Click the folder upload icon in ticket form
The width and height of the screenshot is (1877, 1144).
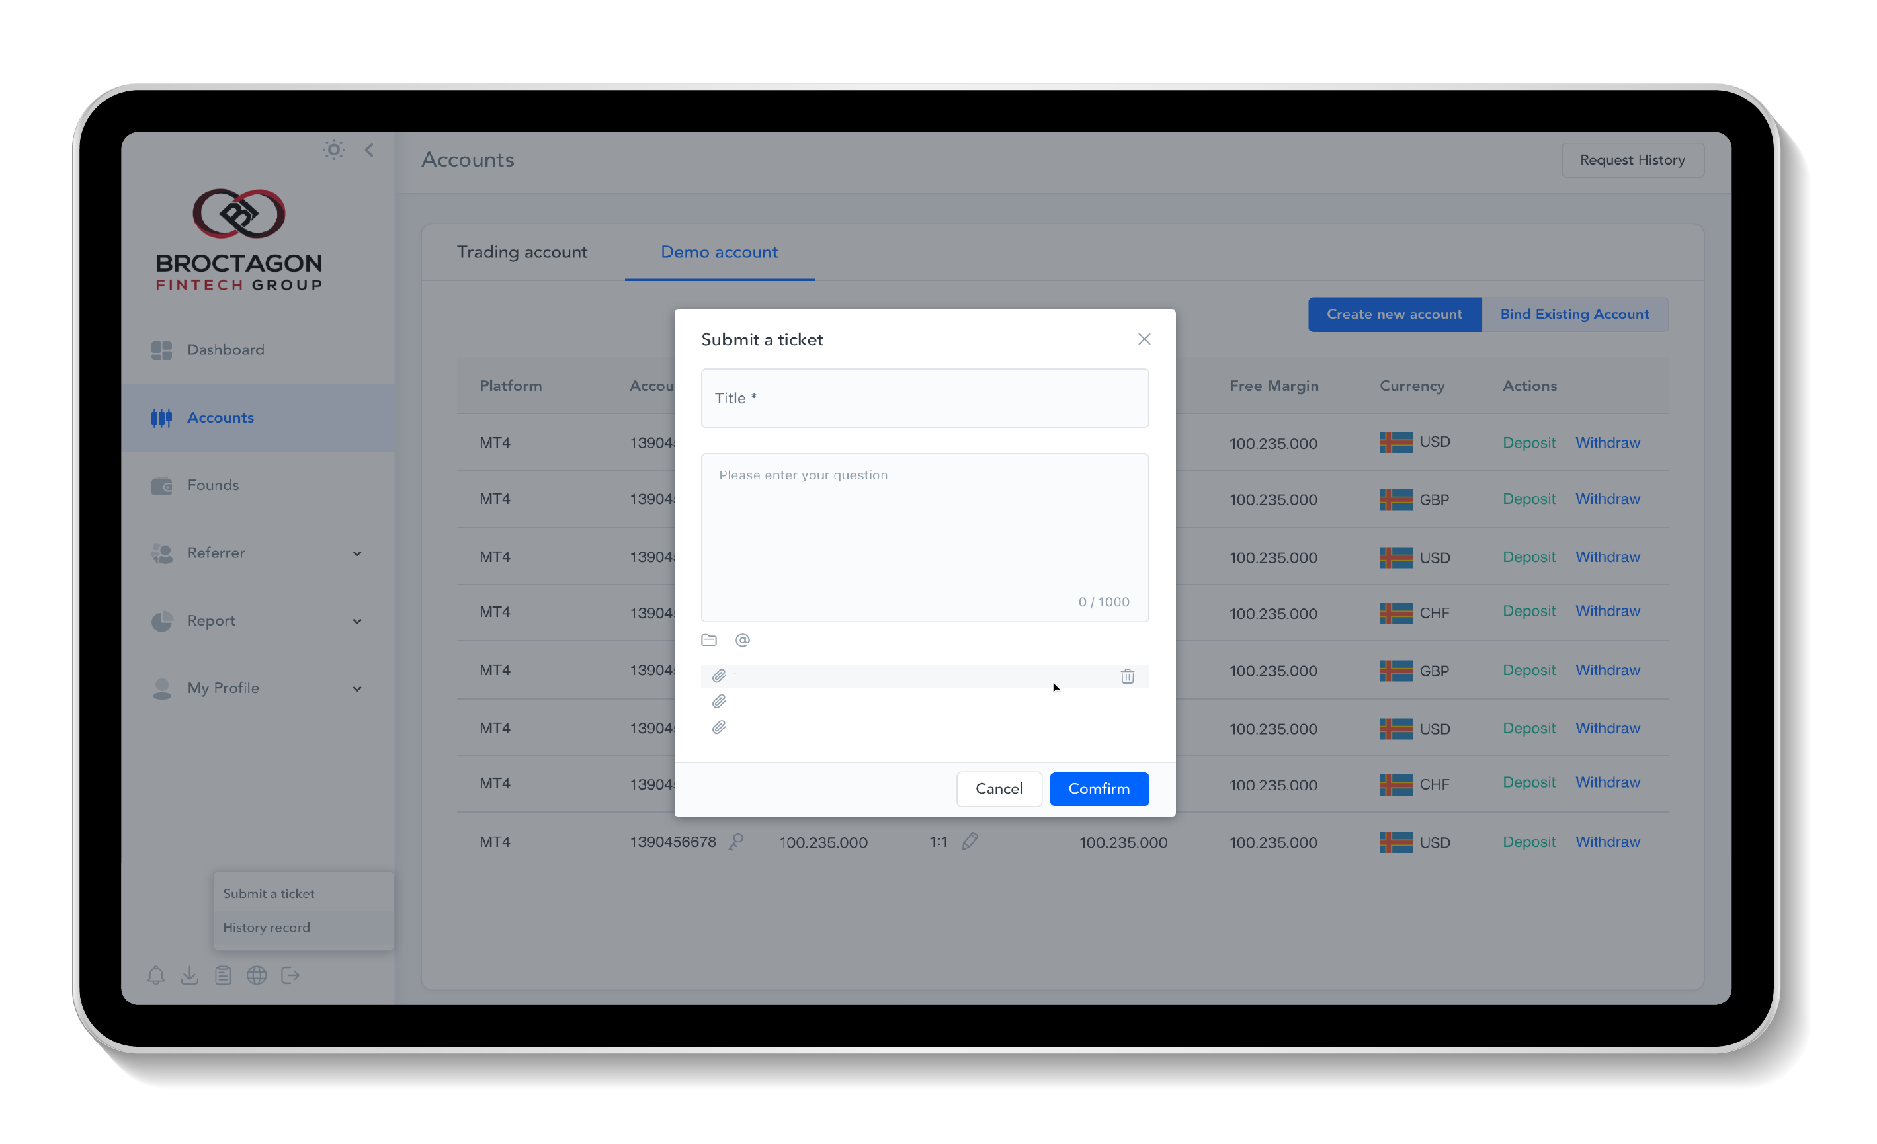[709, 638]
